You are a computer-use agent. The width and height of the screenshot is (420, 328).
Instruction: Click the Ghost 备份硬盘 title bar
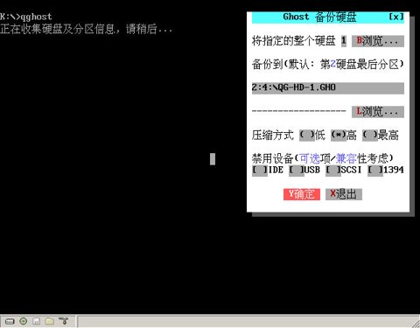coord(328,17)
